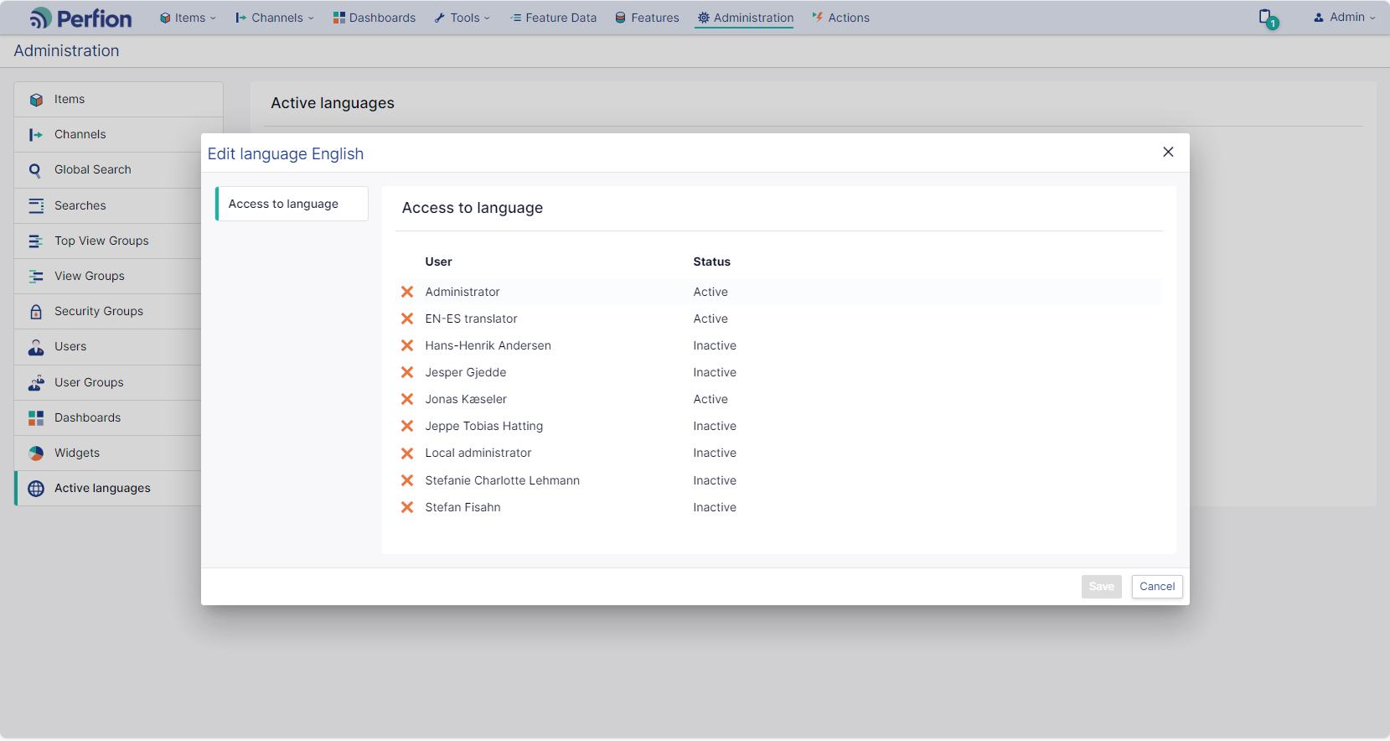Screen dimensions: 1390x741
Task: Click the Widgets pie chart icon
Action: tap(36, 453)
